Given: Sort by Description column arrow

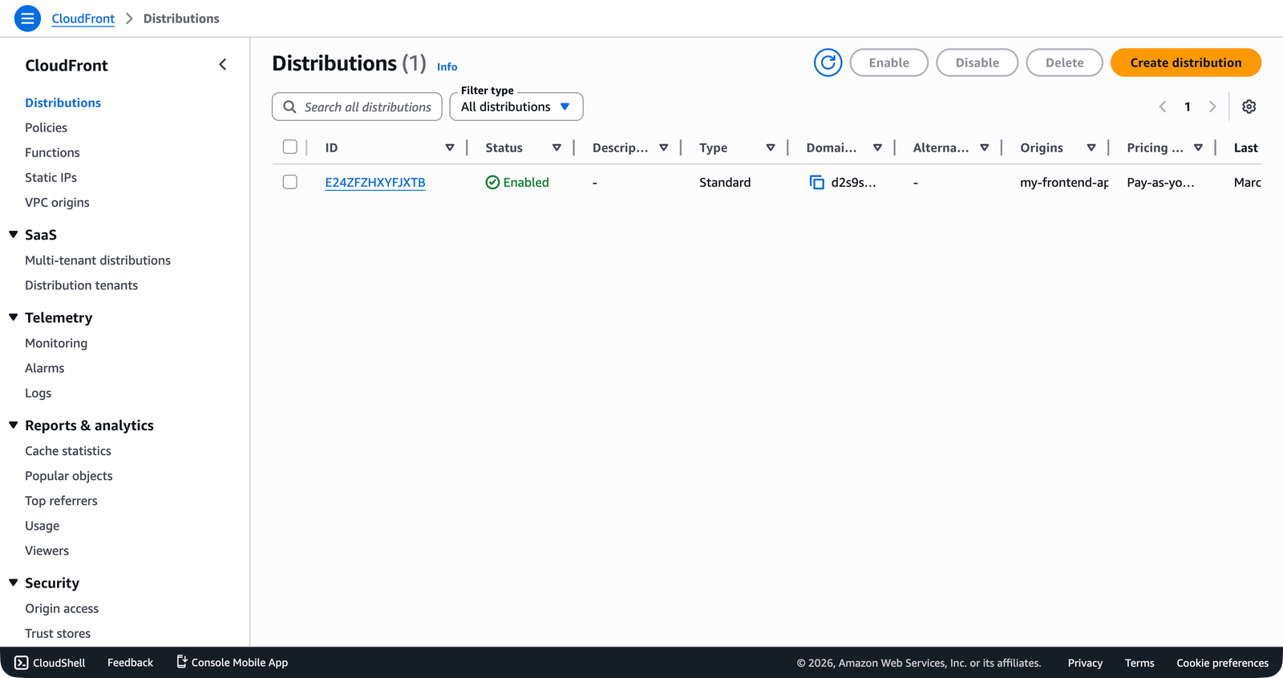Looking at the screenshot, I should click(664, 147).
